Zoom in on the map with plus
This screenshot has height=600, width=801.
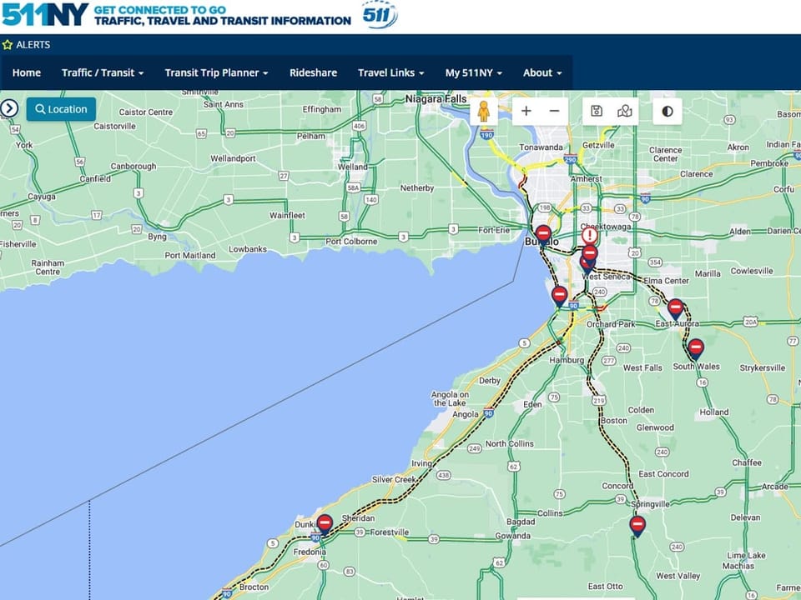(526, 111)
